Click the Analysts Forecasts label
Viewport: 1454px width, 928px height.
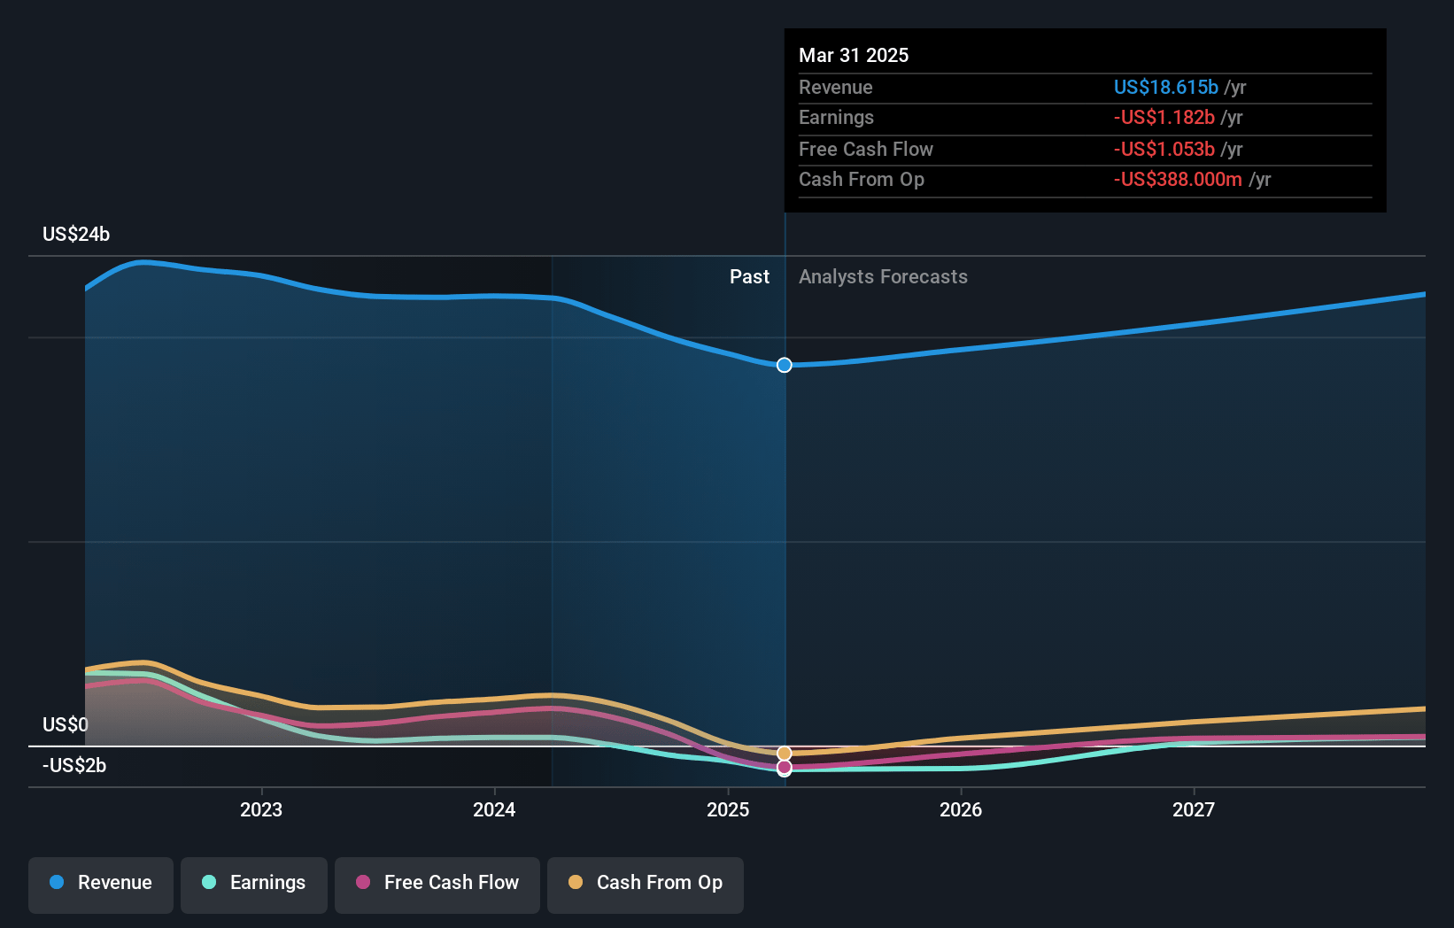(883, 276)
